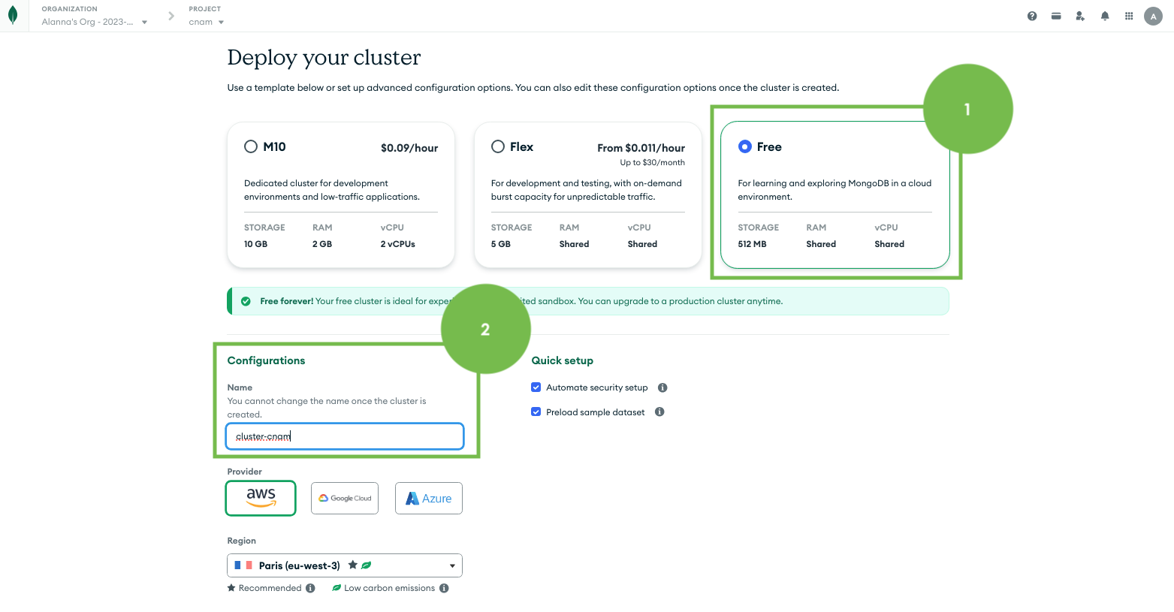Click the invite user icon
The image size is (1174, 612).
point(1080,16)
